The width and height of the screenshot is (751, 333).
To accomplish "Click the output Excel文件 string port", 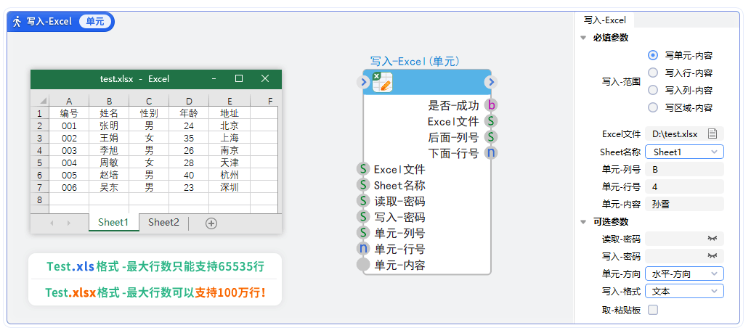I will [490, 121].
